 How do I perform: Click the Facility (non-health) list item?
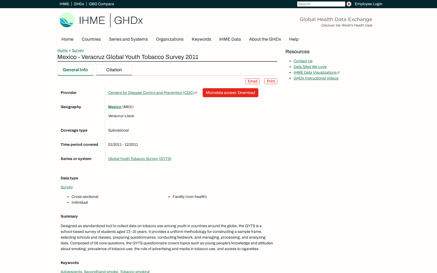tap(190, 197)
